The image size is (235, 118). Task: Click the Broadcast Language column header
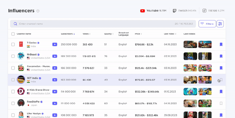tap(123, 34)
